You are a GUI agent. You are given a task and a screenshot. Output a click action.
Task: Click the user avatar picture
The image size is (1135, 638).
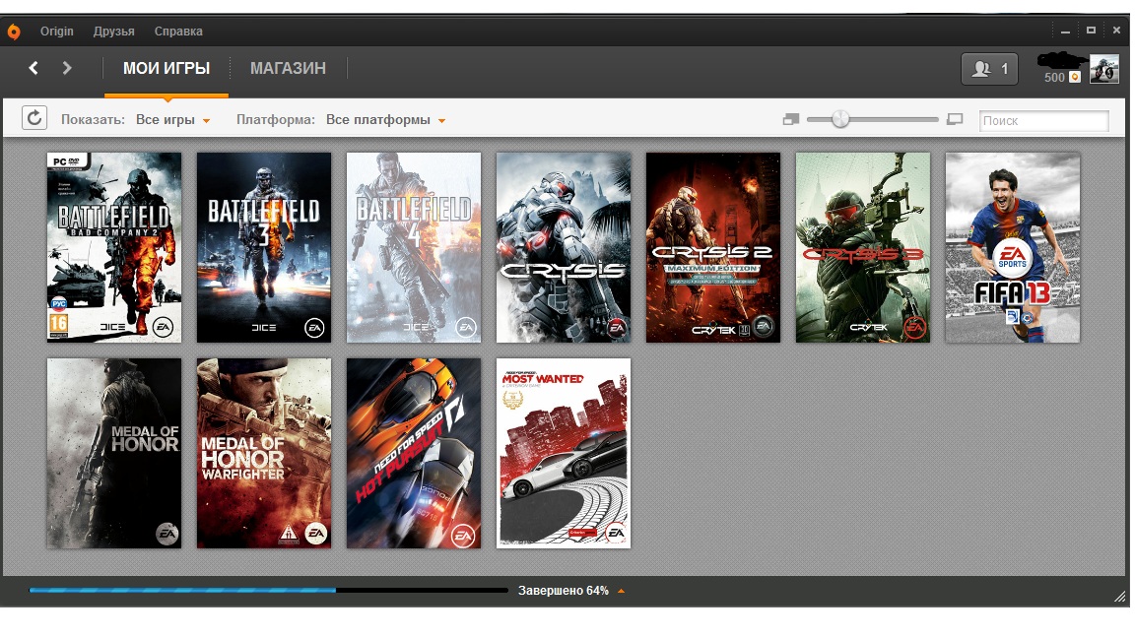[x=1103, y=70]
